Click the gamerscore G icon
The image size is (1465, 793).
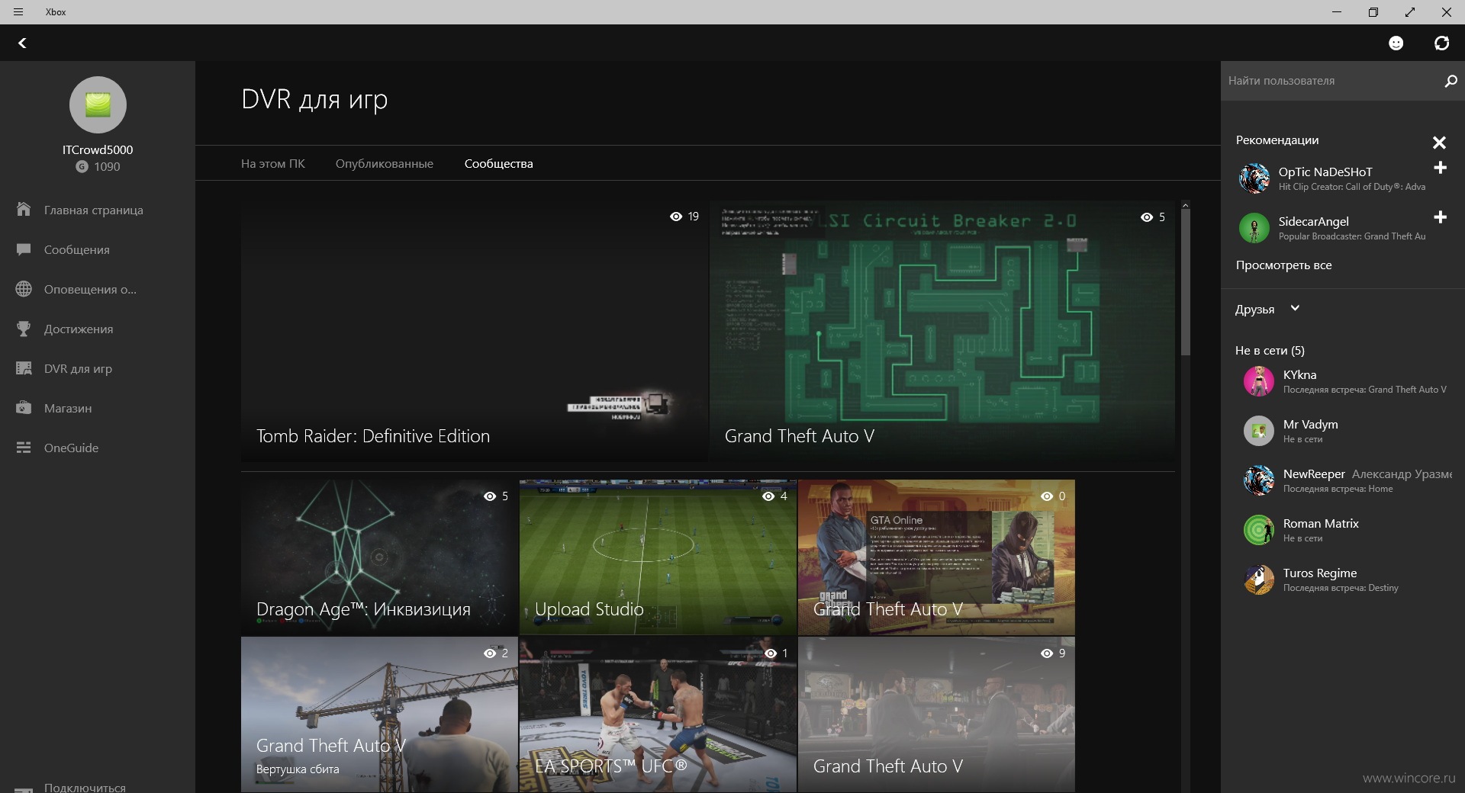[x=82, y=167]
